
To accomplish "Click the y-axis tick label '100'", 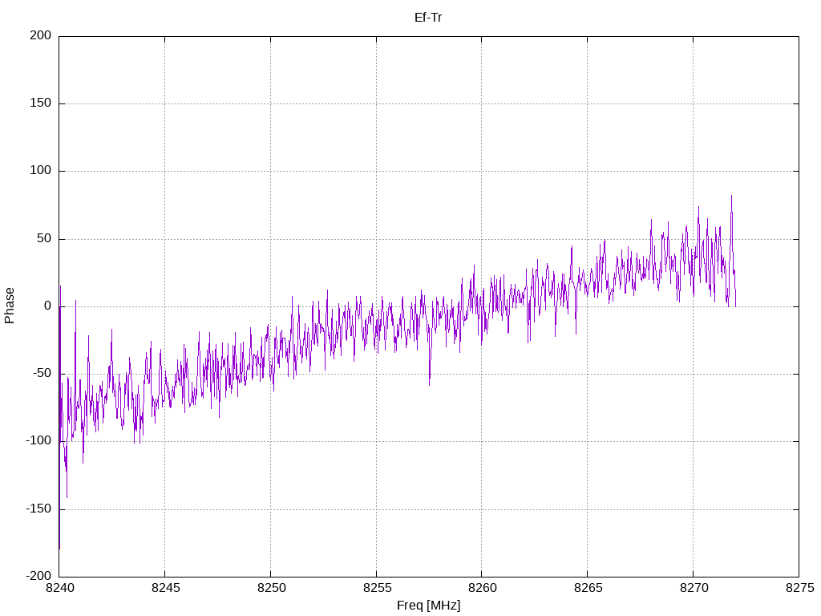I will pos(41,171).
